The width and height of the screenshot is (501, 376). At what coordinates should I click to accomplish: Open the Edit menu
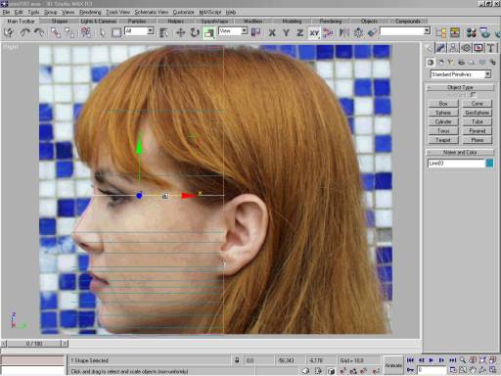[x=19, y=12]
